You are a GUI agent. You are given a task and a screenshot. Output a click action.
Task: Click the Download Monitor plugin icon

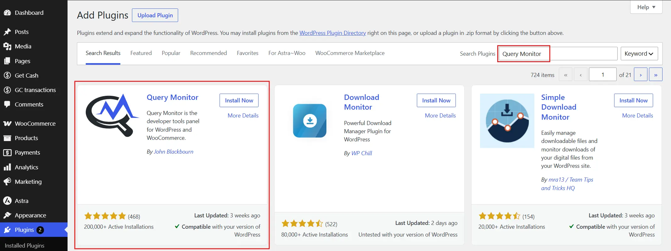(x=310, y=121)
